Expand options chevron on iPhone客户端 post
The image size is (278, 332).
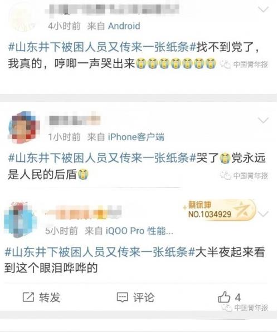[263, 121]
